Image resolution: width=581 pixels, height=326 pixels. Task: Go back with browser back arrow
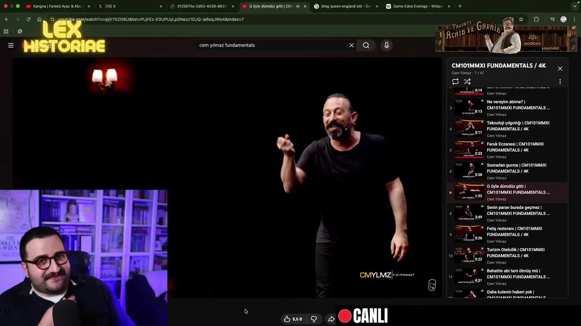(6, 19)
